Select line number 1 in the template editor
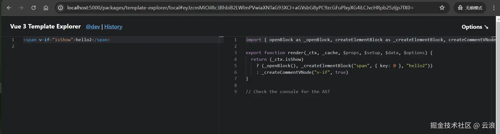 click(13, 40)
